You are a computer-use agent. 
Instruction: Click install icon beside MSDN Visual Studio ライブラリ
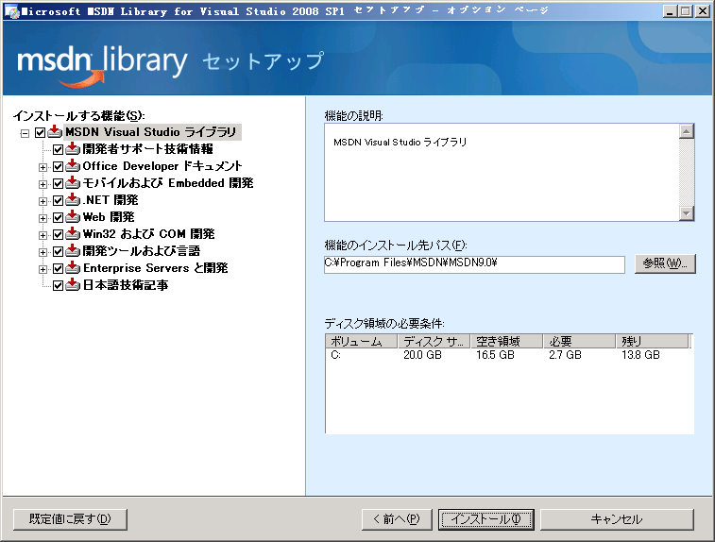pyautogui.click(x=55, y=132)
